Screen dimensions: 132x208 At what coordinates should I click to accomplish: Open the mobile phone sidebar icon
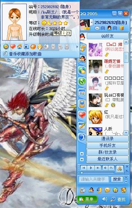(82, 104)
